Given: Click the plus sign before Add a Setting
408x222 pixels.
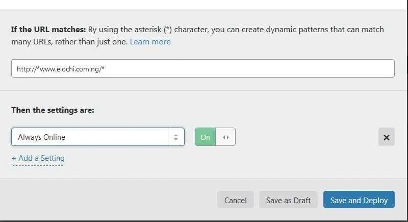Looking at the screenshot, I should (14, 158).
